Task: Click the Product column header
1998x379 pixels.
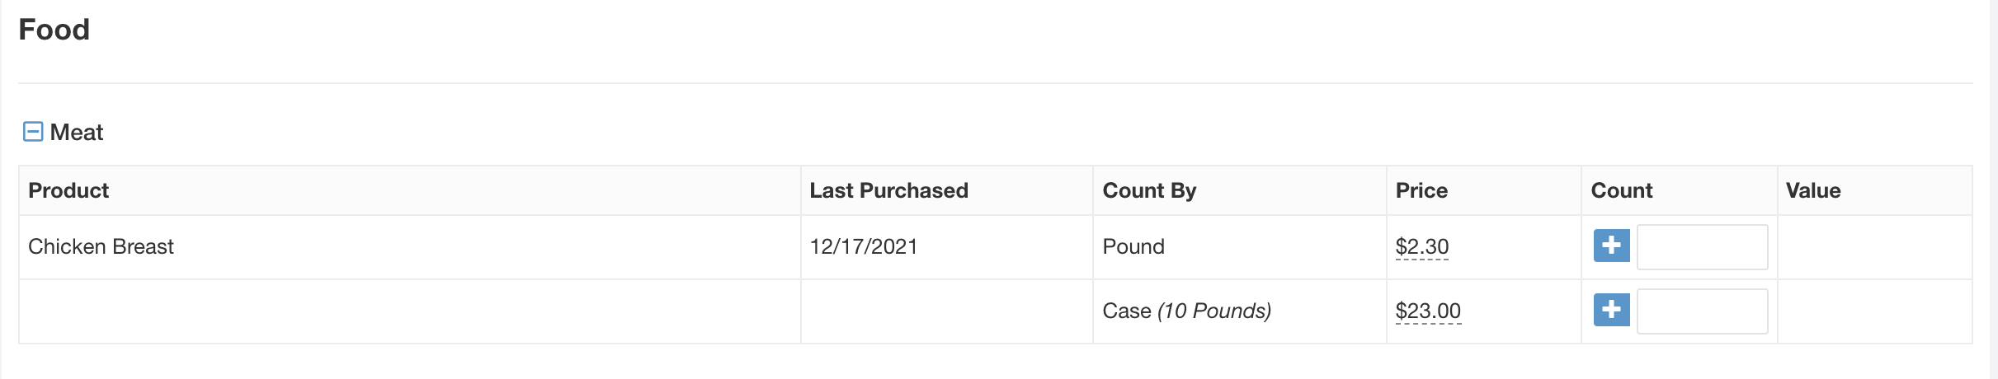Action: click(68, 190)
